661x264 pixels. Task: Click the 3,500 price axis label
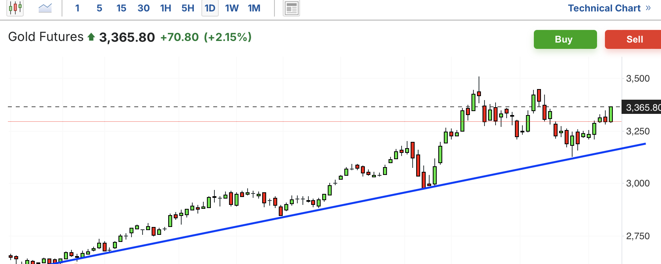[638, 78]
